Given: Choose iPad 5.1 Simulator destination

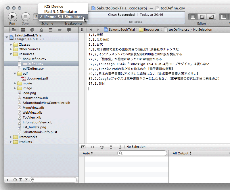Looking at the screenshot, I should pos(61,11).
